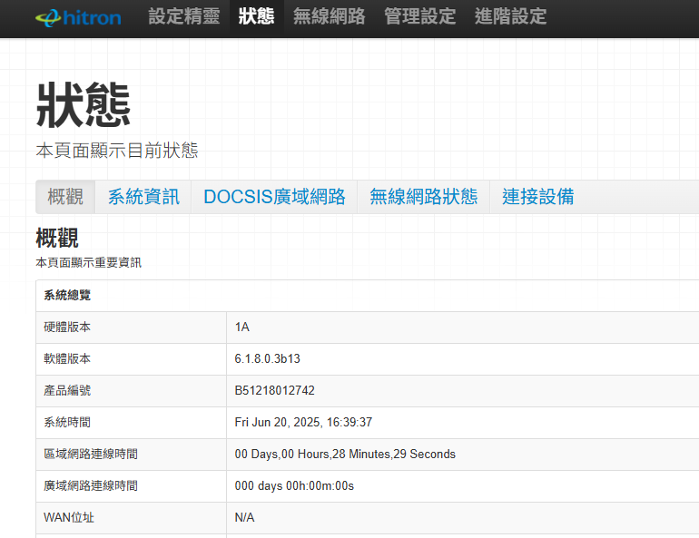Open the 無線網路 menu
This screenshot has height=538, width=699.
pos(329,16)
